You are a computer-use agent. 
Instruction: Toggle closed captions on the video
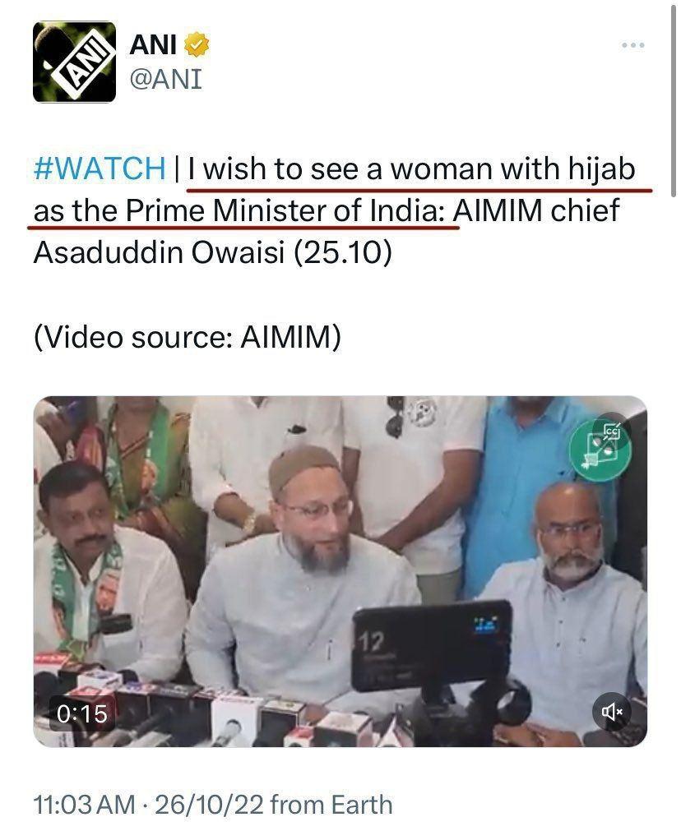[x=612, y=430]
